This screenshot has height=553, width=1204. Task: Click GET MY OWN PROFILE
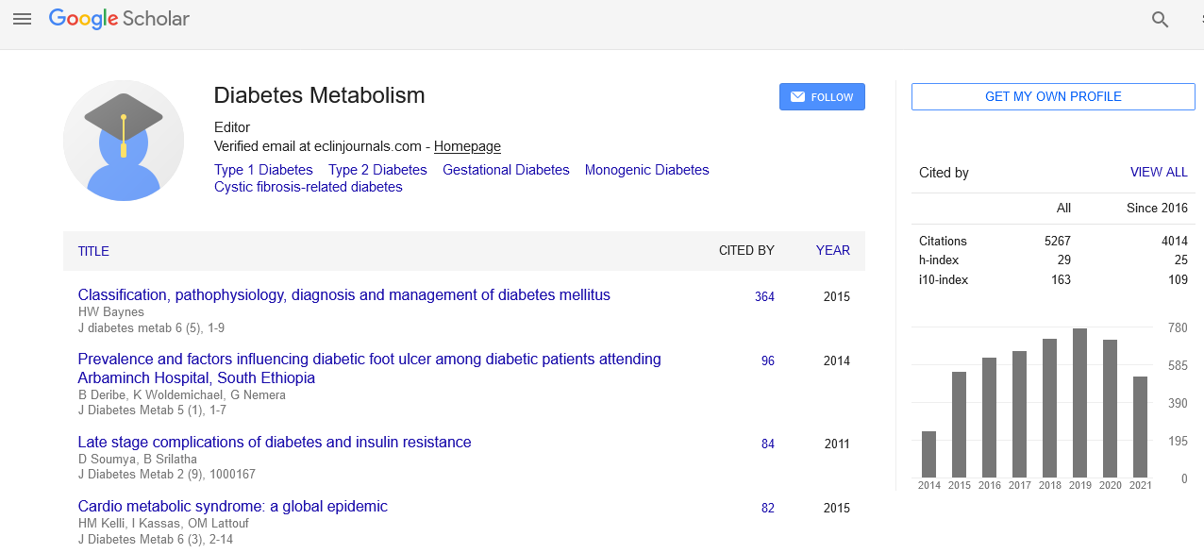1052,96
